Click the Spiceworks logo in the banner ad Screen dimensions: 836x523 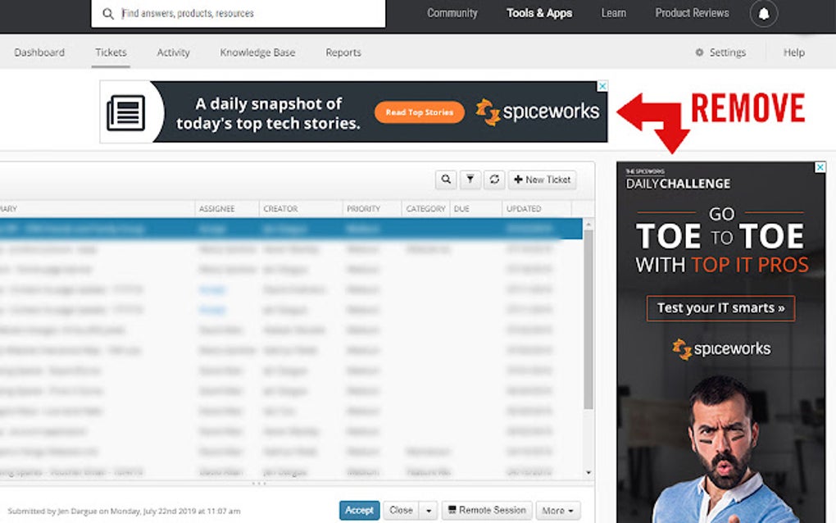click(537, 111)
